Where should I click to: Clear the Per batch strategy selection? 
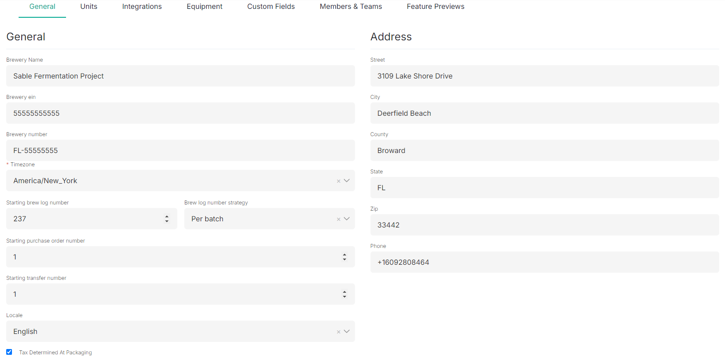pos(339,219)
